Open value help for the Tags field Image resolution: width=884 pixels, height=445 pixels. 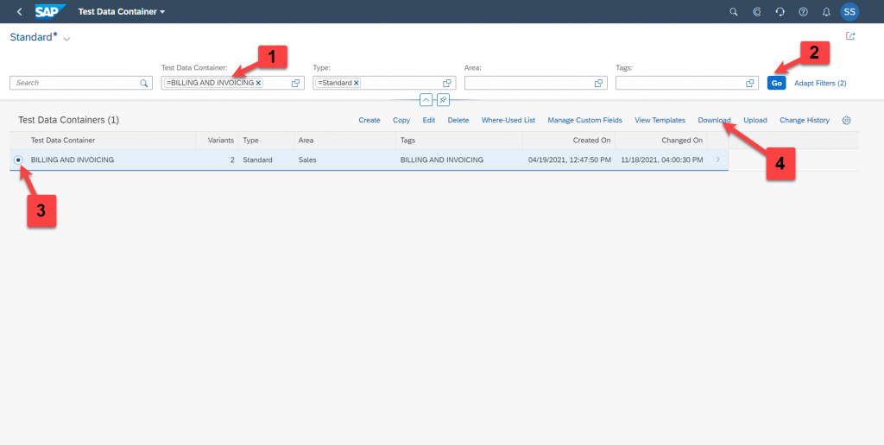pos(750,83)
